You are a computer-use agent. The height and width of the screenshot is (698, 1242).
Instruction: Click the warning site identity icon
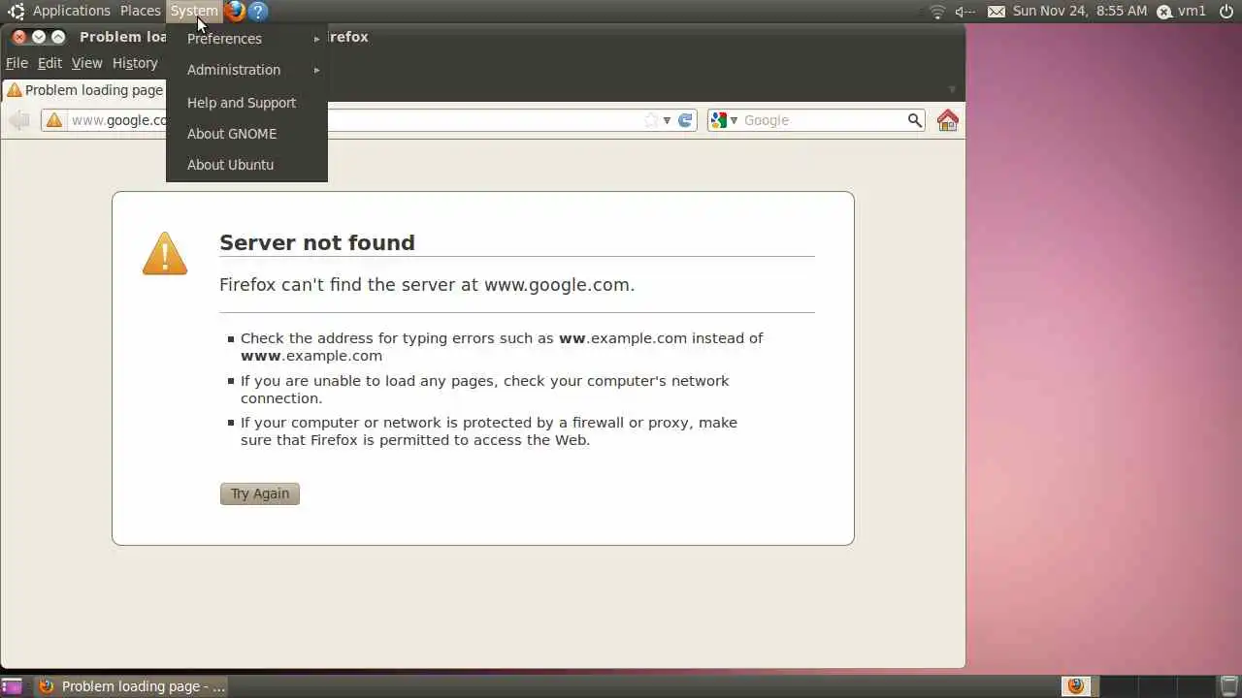pos(54,120)
